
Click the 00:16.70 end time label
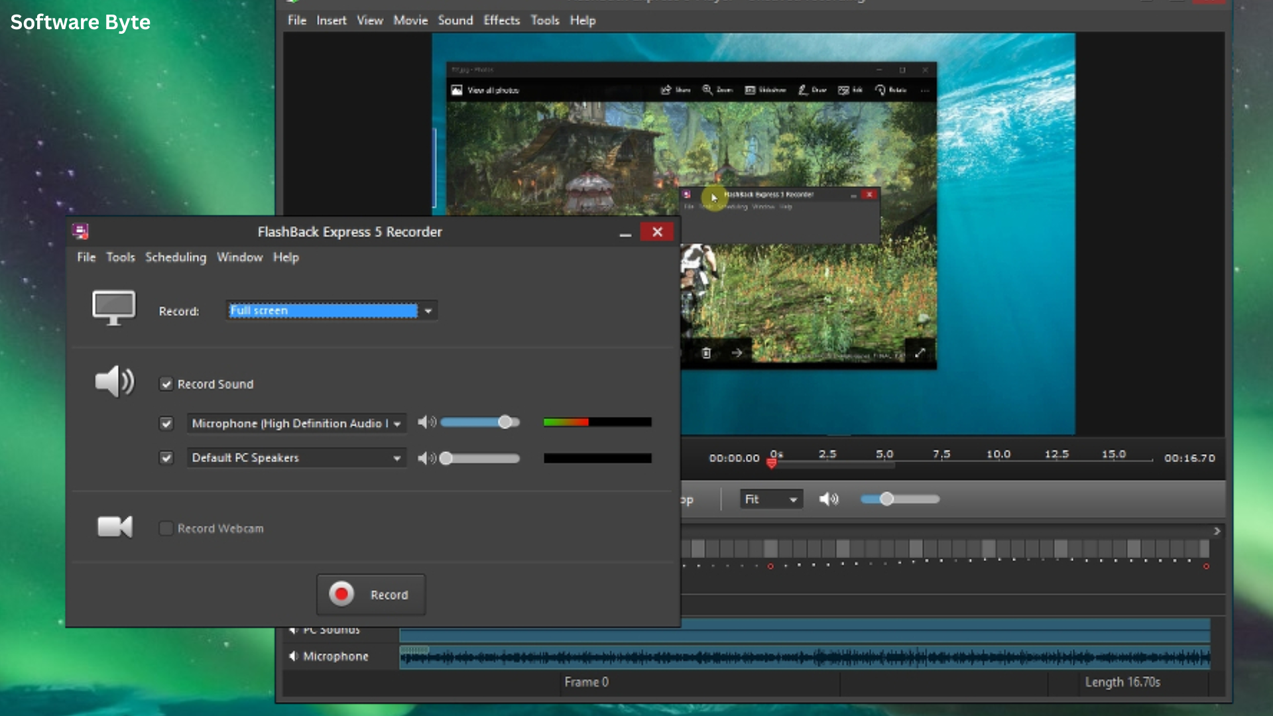1189,458
